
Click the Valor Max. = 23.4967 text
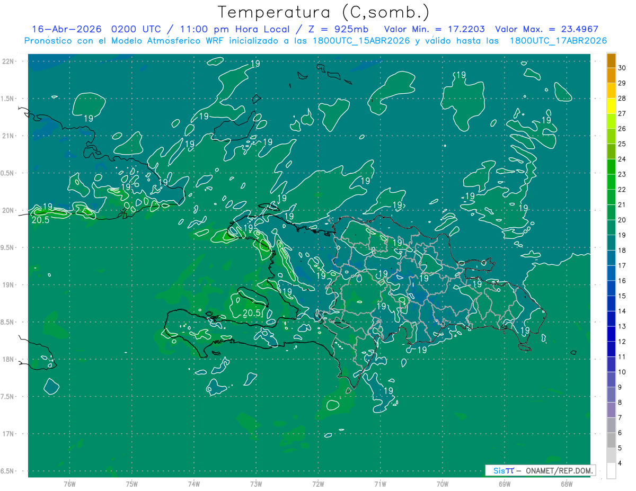546,29
